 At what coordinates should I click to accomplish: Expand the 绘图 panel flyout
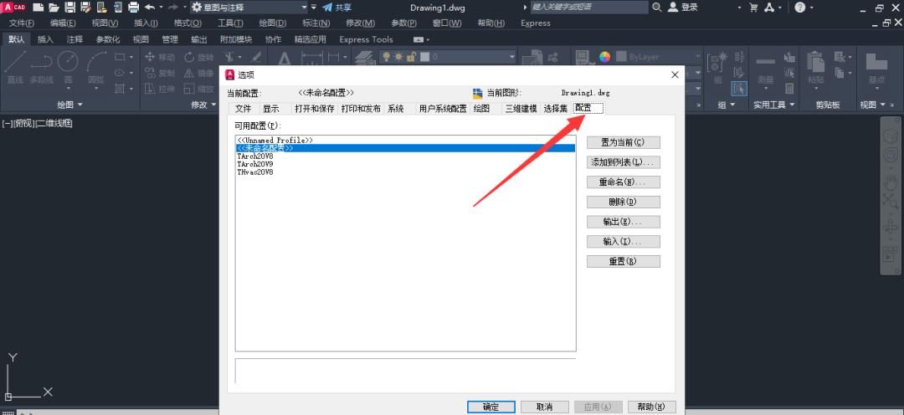pos(69,105)
